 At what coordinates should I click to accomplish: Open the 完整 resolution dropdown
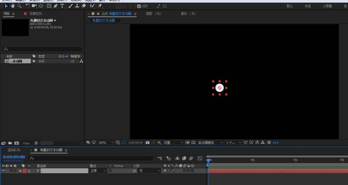pos(173,142)
